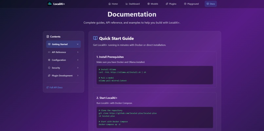Image resolution: width=264 pixels, height=131 pixels.
Task: Select the Docs nav item
Action: (x=211, y=4)
